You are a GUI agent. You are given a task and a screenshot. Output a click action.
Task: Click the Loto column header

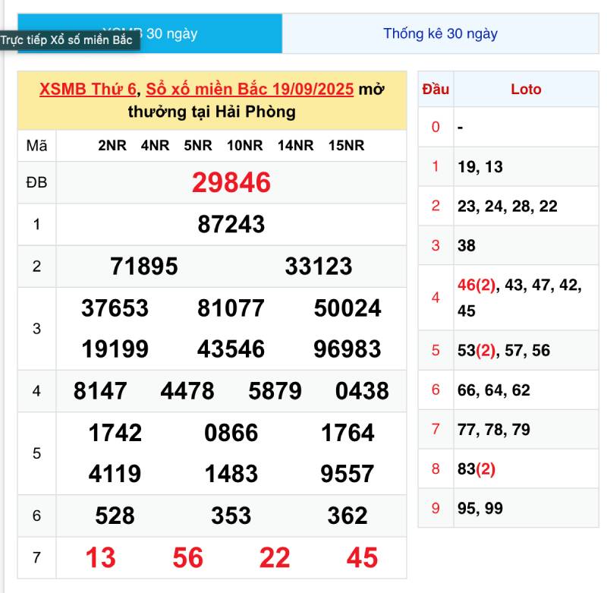(x=526, y=90)
